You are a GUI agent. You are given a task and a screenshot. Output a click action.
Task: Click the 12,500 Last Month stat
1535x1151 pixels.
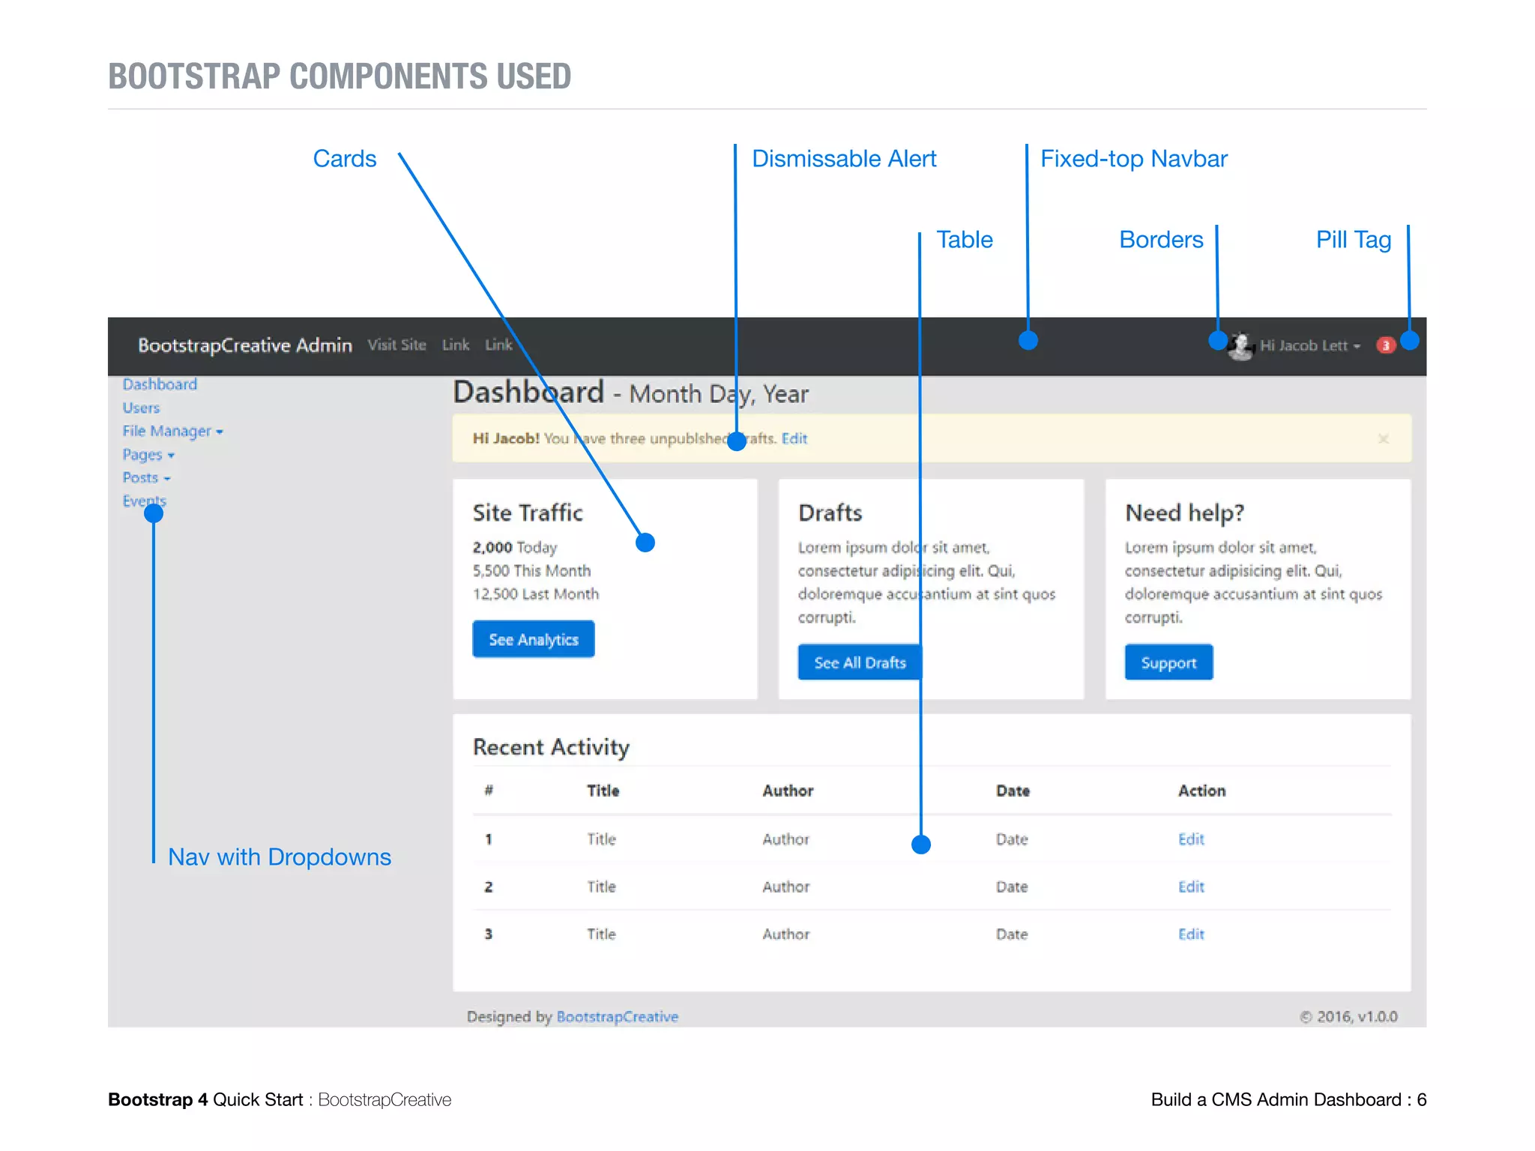coord(536,594)
